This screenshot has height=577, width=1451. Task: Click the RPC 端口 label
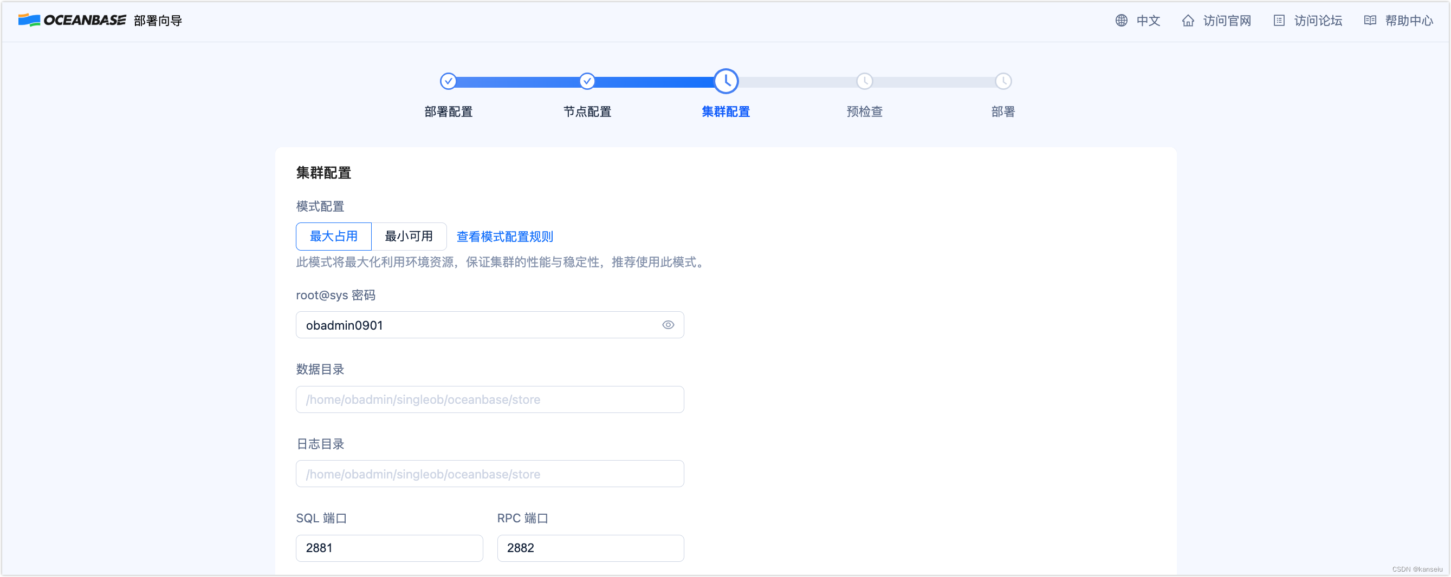click(522, 518)
